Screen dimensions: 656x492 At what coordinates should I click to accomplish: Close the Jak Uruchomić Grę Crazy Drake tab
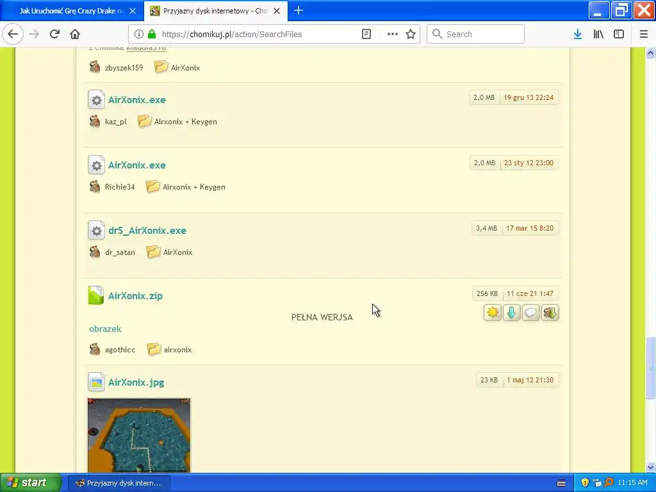133,11
